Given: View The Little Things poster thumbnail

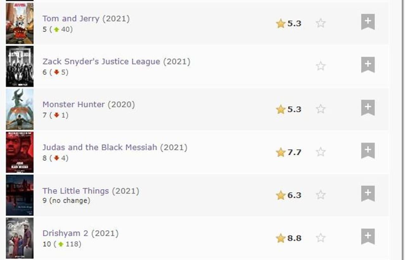Looking at the screenshot, I should pyautogui.click(x=20, y=195).
